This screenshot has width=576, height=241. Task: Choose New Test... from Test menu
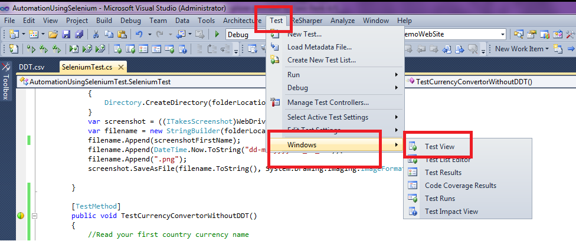click(334, 35)
